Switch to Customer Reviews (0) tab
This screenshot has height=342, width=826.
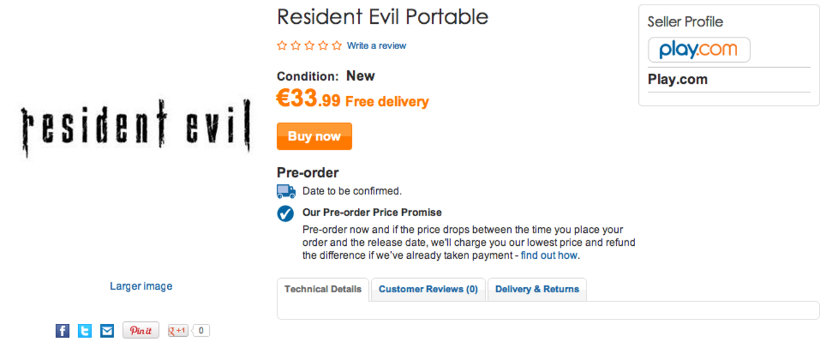(428, 289)
